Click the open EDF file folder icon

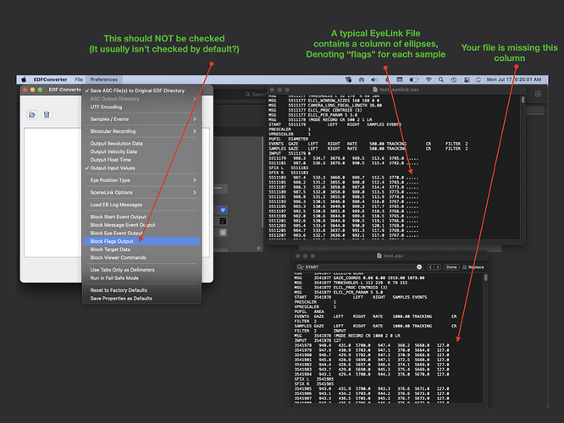click(32, 115)
